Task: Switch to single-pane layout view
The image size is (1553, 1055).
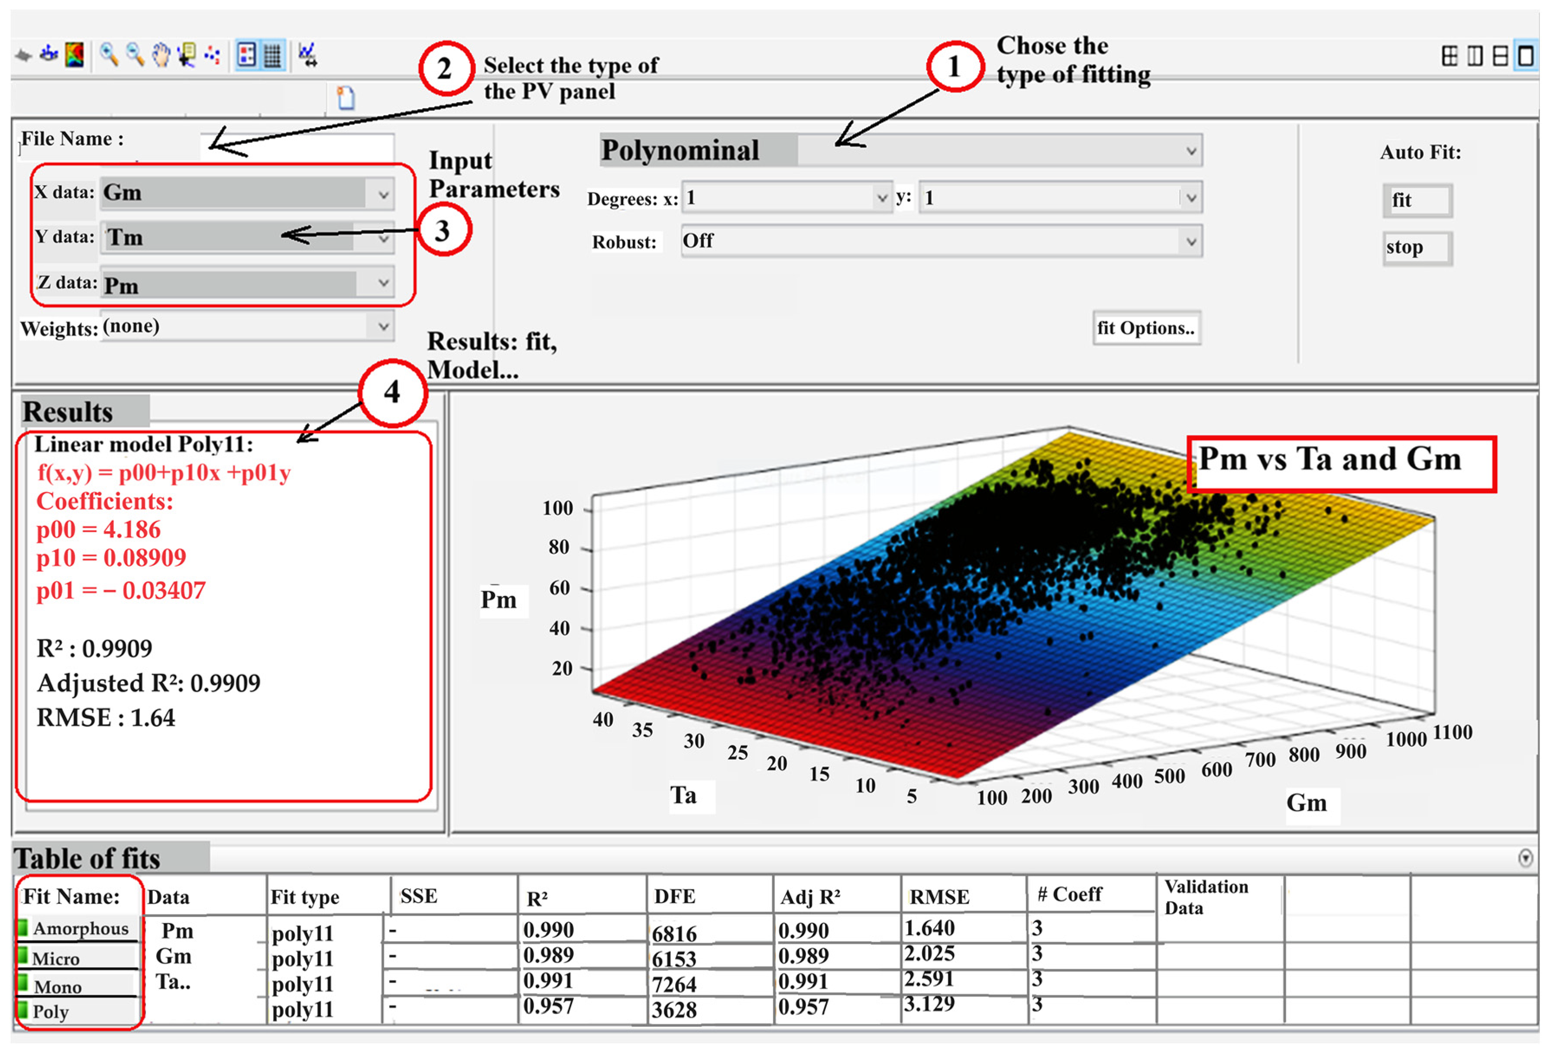Action: [1526, 56]
